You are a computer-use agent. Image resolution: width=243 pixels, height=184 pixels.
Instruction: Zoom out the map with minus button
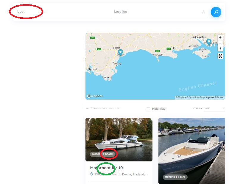[x=220, y=43]
